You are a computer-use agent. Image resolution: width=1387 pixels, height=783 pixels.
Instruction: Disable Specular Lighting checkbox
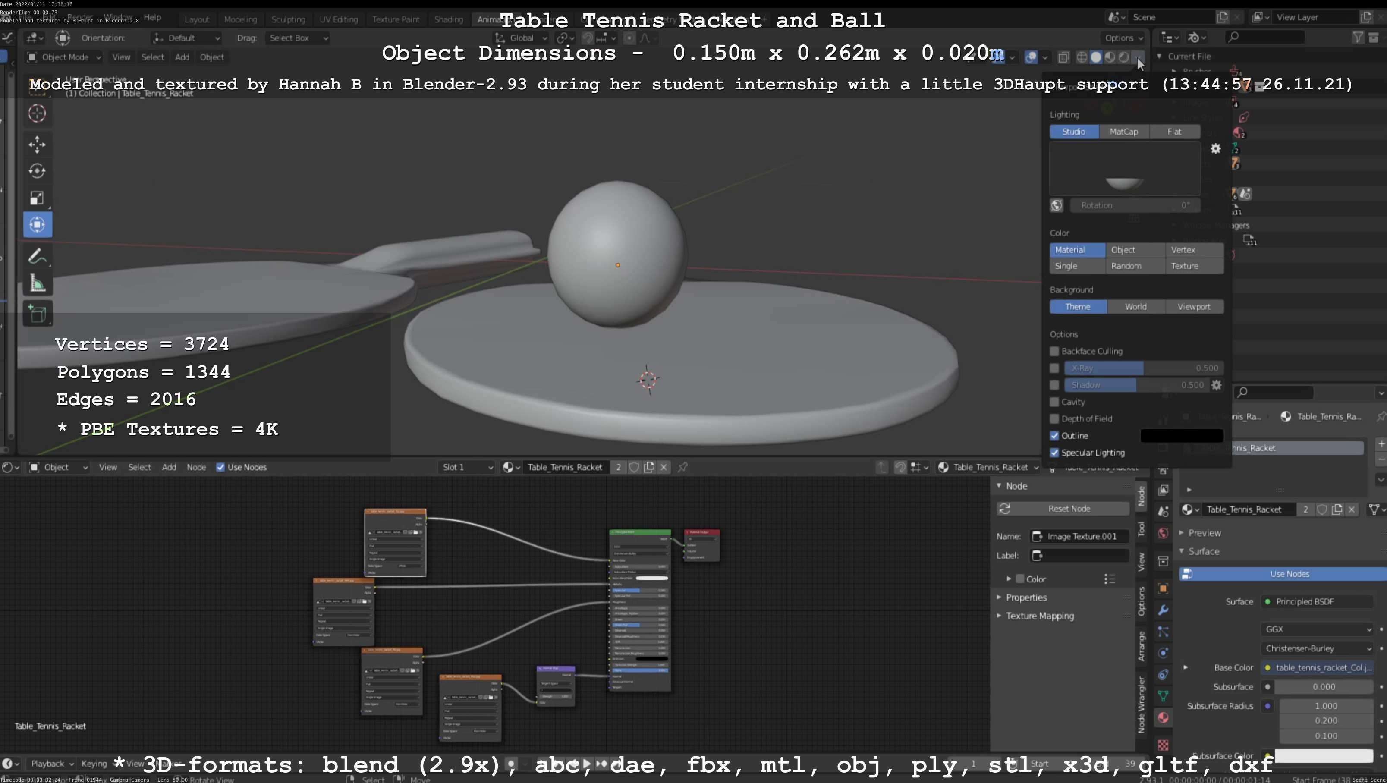(1054, 453)
